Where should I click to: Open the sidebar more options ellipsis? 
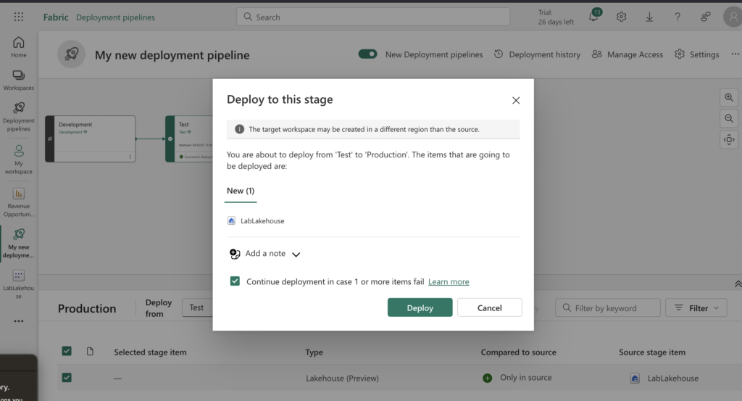click(18, 321)
